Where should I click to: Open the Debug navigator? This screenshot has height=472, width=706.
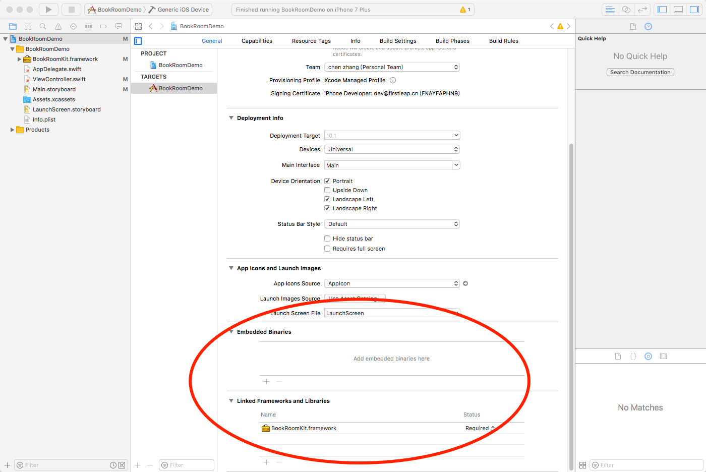pyautogui.click(x=88, y=26)
